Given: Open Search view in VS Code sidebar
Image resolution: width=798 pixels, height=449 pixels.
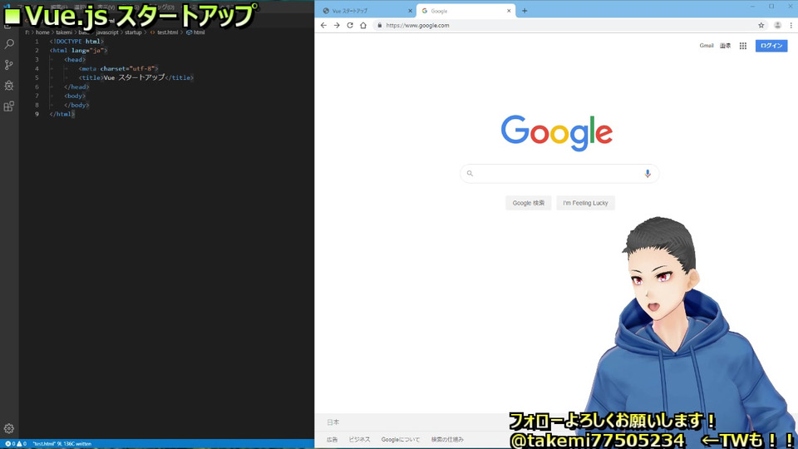Looking at the screenshot, I should pos(9,44).
